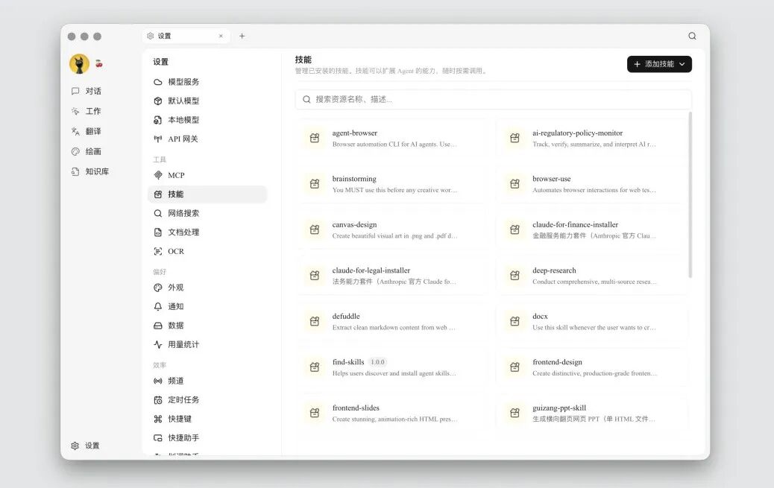Open the 翻译 translate section
Screen dimensions: 774x488
click(x=86, y=131)
